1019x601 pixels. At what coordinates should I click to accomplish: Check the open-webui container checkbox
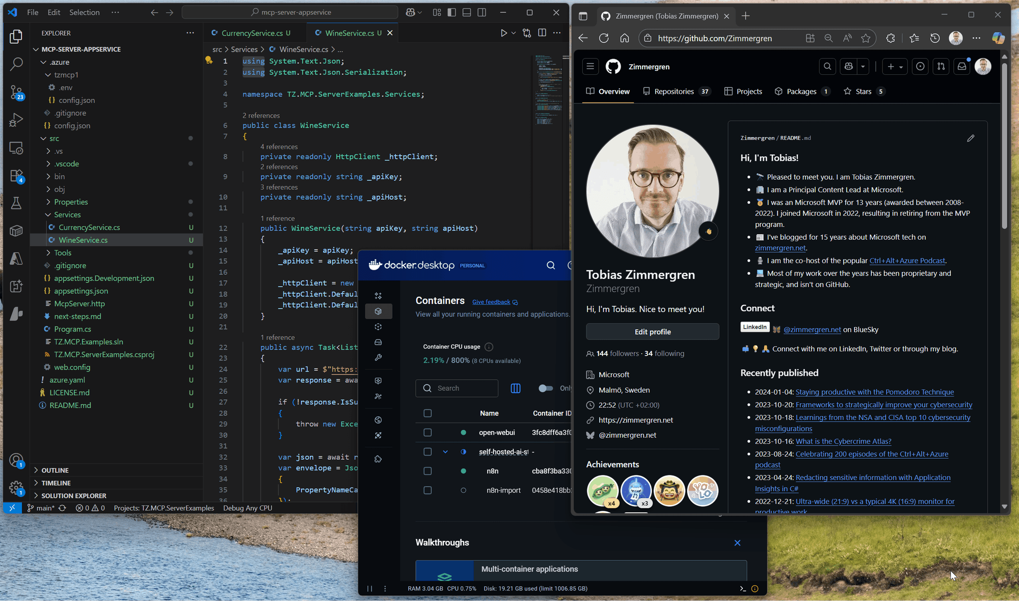(x=427, y=432)
